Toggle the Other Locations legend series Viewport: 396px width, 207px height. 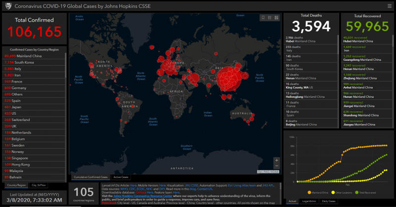[342, 193]
